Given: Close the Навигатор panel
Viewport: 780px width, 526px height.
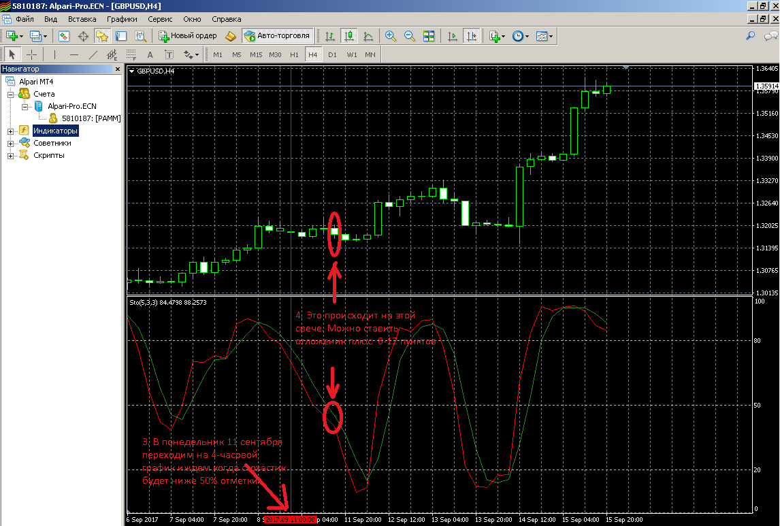Looking at the screenshot, I should tap(118, 69).
